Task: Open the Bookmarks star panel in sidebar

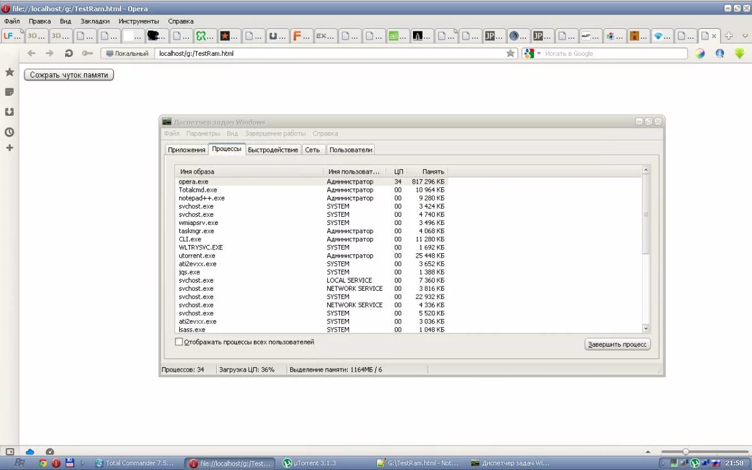Action: point(9,72)
